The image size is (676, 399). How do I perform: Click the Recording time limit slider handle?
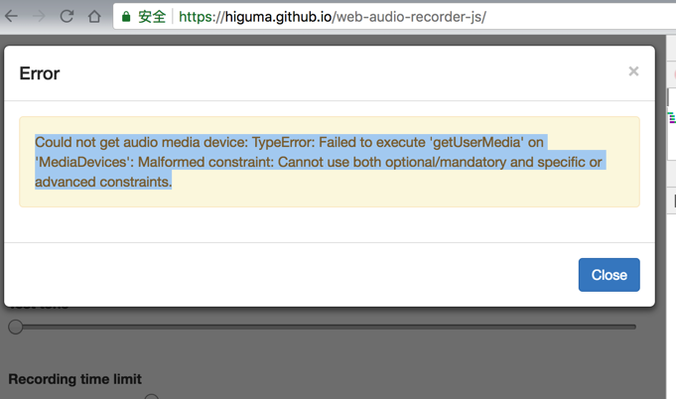click(151, 397)
